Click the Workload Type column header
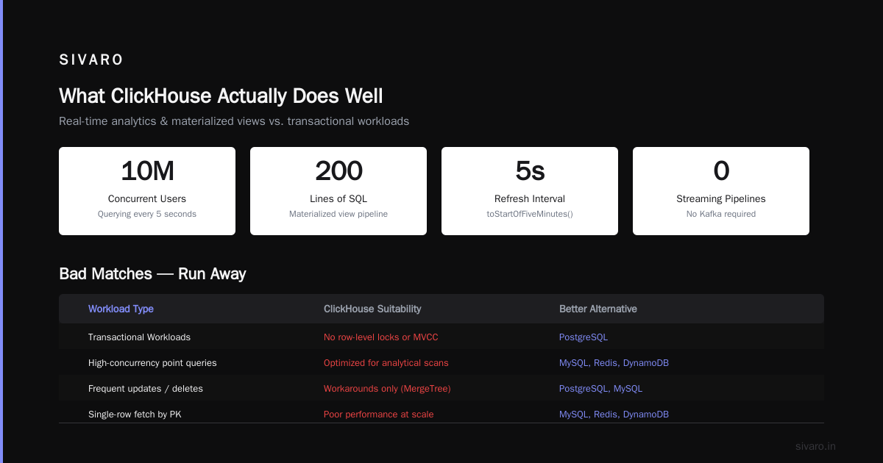This screenshot has width=883, height=463. (121, 309)
